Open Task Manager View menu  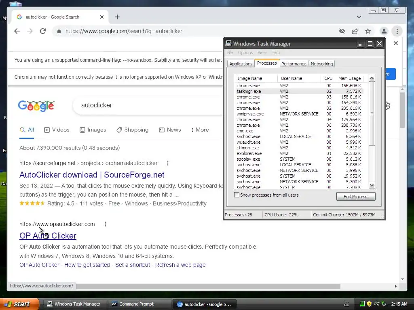click(262, 52)
